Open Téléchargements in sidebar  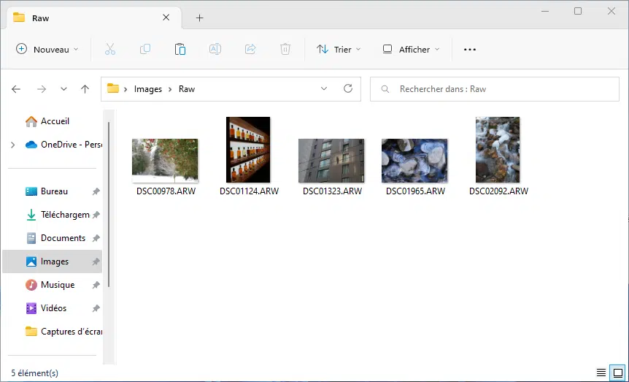[x=58, y=215]
